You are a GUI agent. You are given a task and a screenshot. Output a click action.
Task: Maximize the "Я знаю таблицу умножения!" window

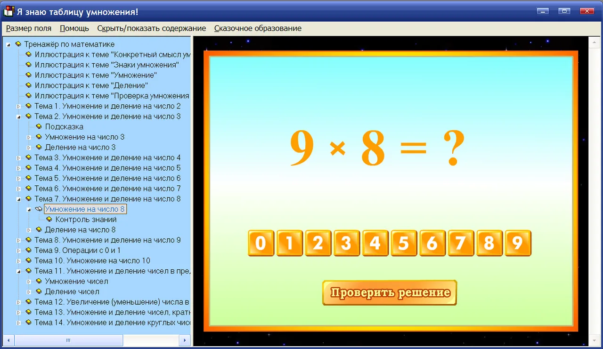[564, 11]
